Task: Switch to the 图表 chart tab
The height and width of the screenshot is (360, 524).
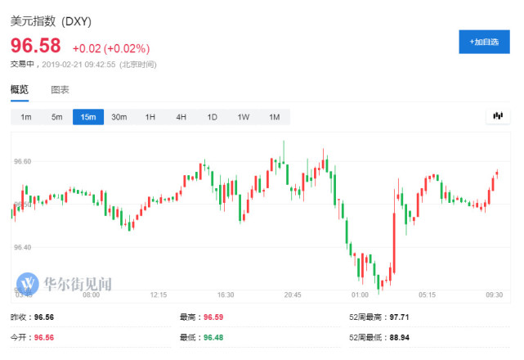Action: pos(60,89)
